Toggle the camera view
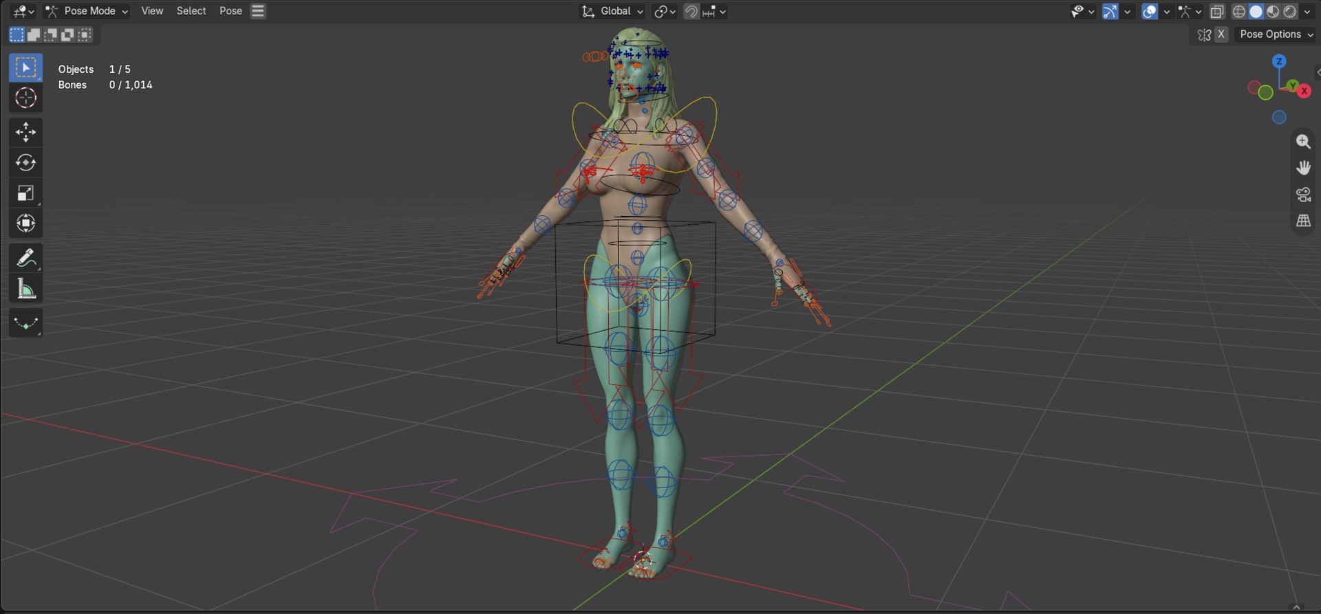Screen dimensions: 1321x614 click(1303, 195)
